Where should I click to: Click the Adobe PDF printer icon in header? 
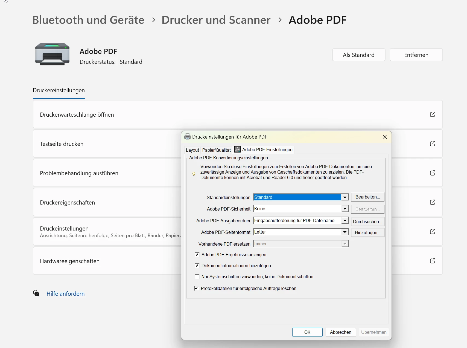pos(52,54)
